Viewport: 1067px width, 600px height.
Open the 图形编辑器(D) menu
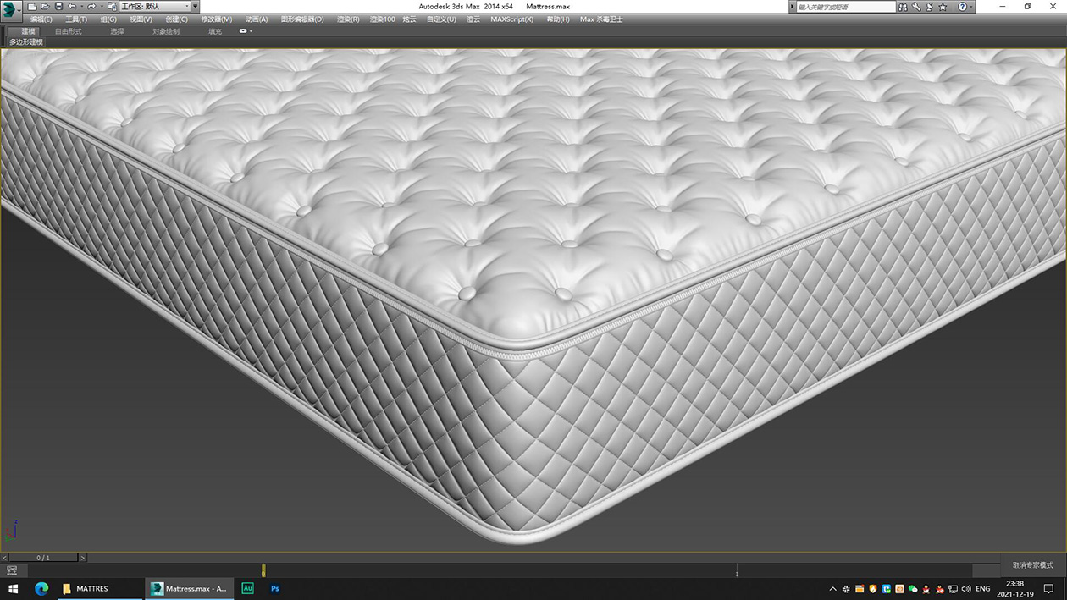[302, 19]
